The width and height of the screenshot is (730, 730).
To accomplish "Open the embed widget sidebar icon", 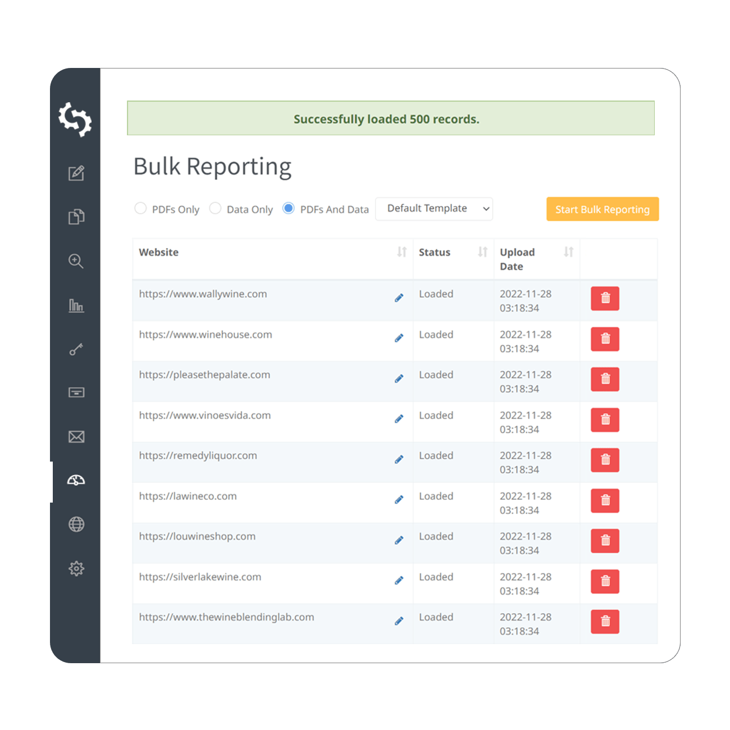I will tap(76, 393).
